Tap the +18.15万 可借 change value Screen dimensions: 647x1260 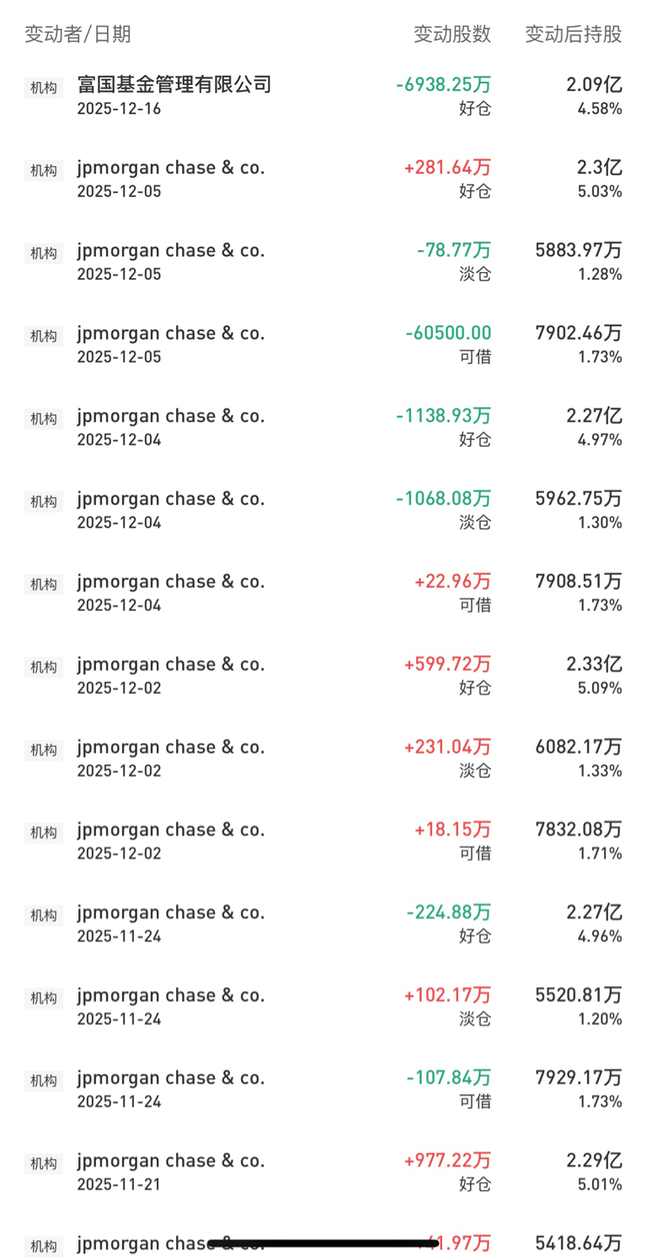(452, 829)
